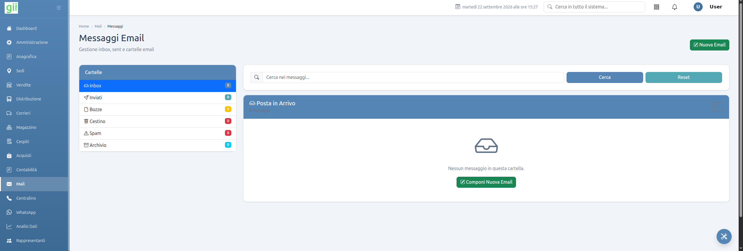Open the floating tools button
The width and height of the screenshot is (743, 251).
(x=724, y=236)
